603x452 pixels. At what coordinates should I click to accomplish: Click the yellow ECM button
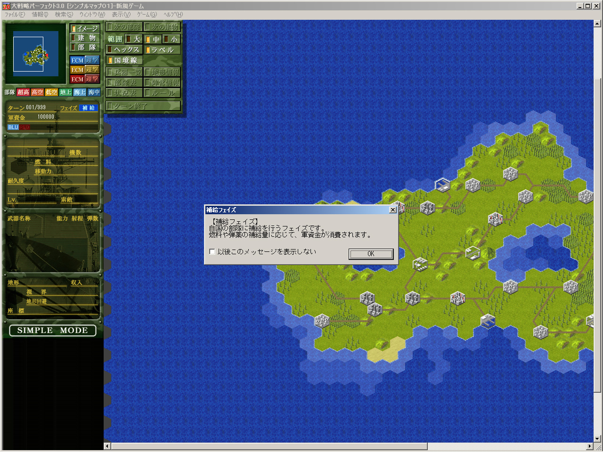point(77,70)
